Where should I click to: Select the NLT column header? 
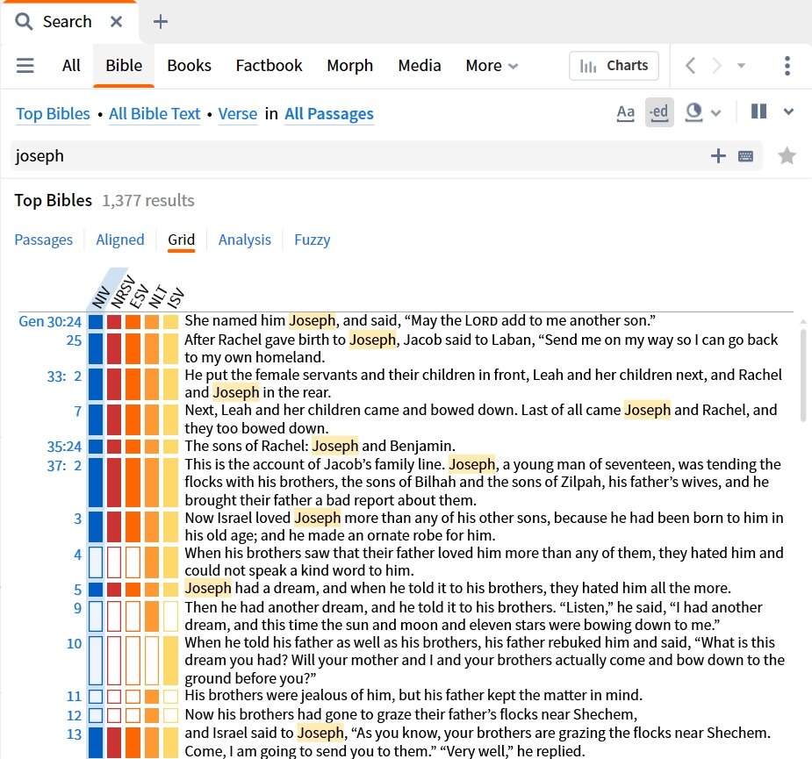(158, 297)
